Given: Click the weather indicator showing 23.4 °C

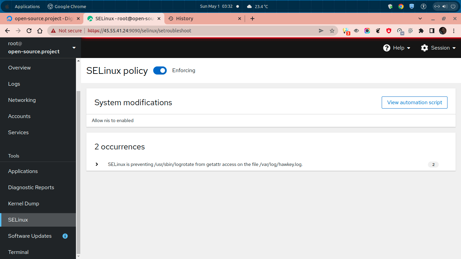Looking at the screenshot, I should coord(257,6).
